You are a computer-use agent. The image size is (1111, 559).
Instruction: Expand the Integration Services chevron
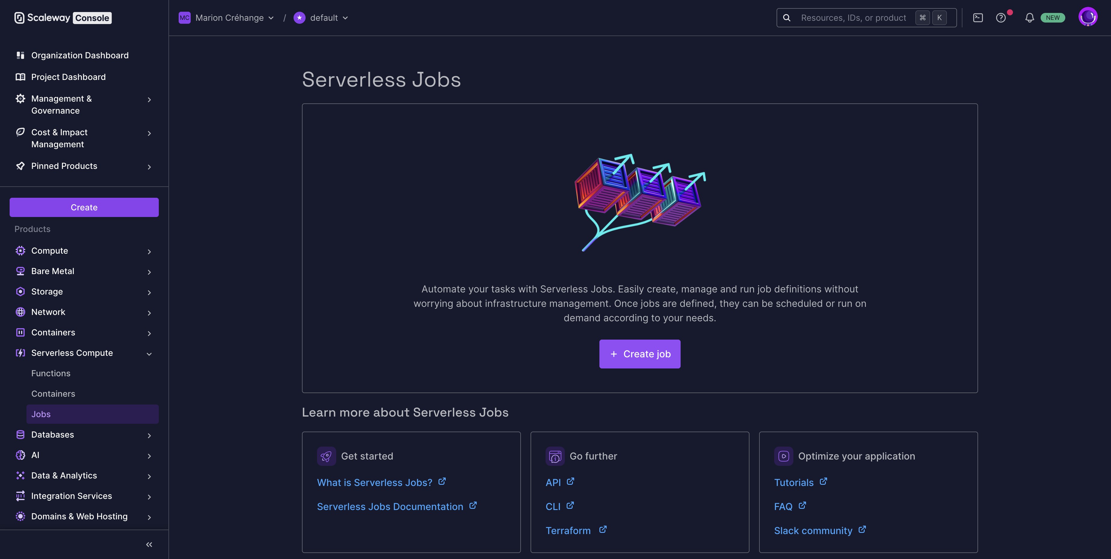pyautogui.click(x=149, y=497)
